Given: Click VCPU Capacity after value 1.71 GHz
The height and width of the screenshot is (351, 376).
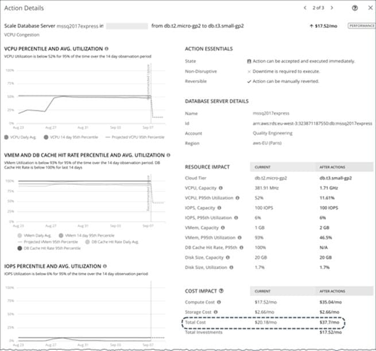Looking at the screenshot, I should pyautogui.click(x=328, y=188).
